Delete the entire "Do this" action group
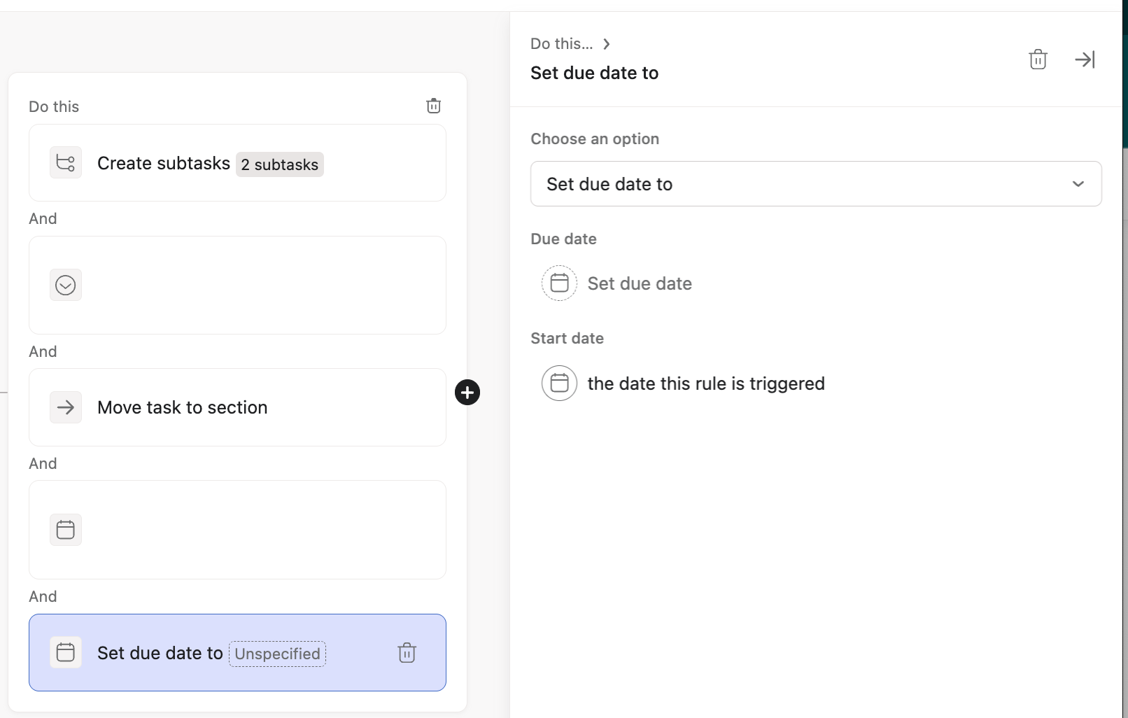The height and width of the screenshot is (718, 1128). (434, 106)
